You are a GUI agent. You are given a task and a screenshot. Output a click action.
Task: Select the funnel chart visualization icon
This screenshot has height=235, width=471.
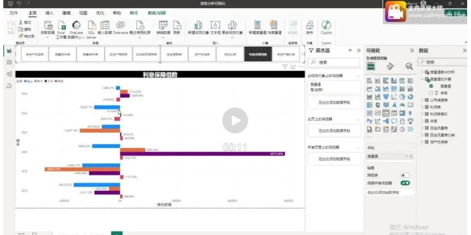[386, 97]
